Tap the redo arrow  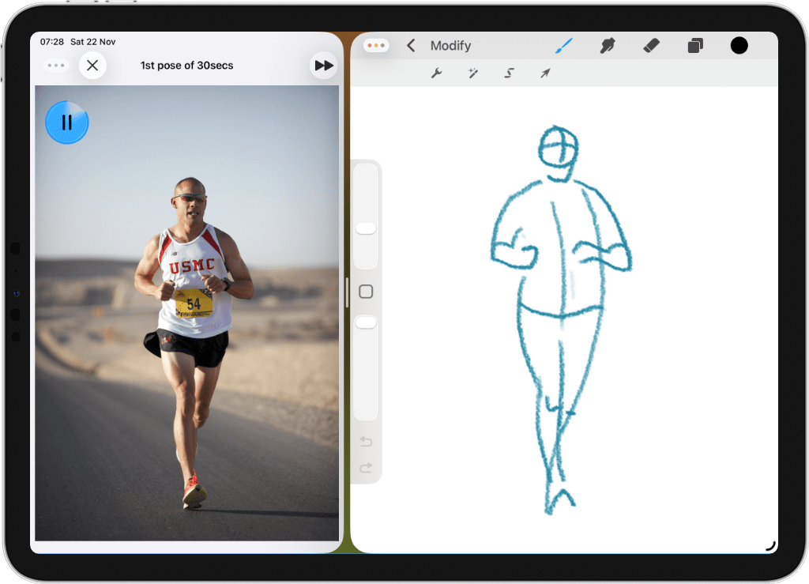point(365,467)
